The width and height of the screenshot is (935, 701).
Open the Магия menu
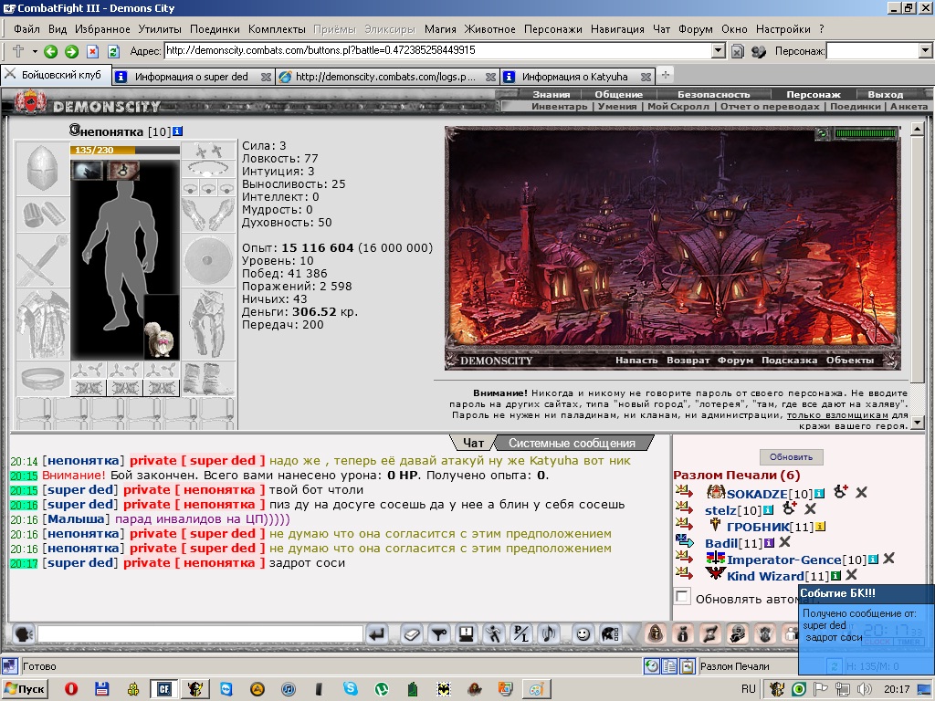[x=440, y=29]
